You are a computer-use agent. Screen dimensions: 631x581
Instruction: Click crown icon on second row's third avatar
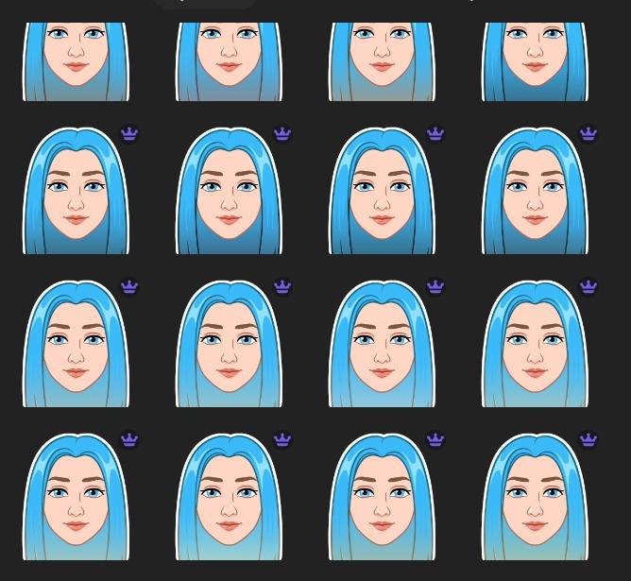click(x=435, y=133)
